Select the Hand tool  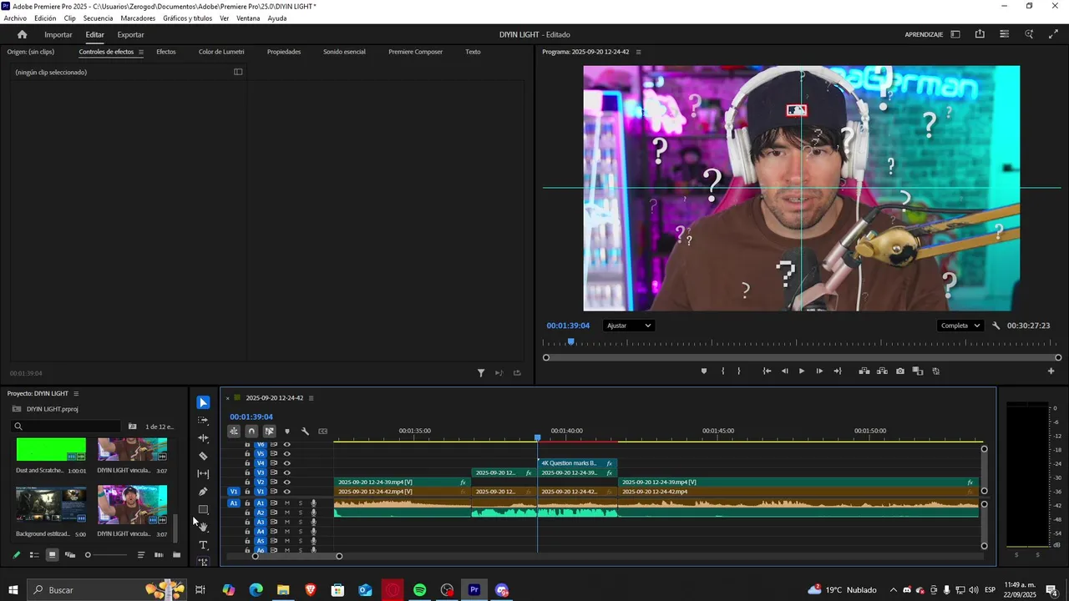coord(203,528)
